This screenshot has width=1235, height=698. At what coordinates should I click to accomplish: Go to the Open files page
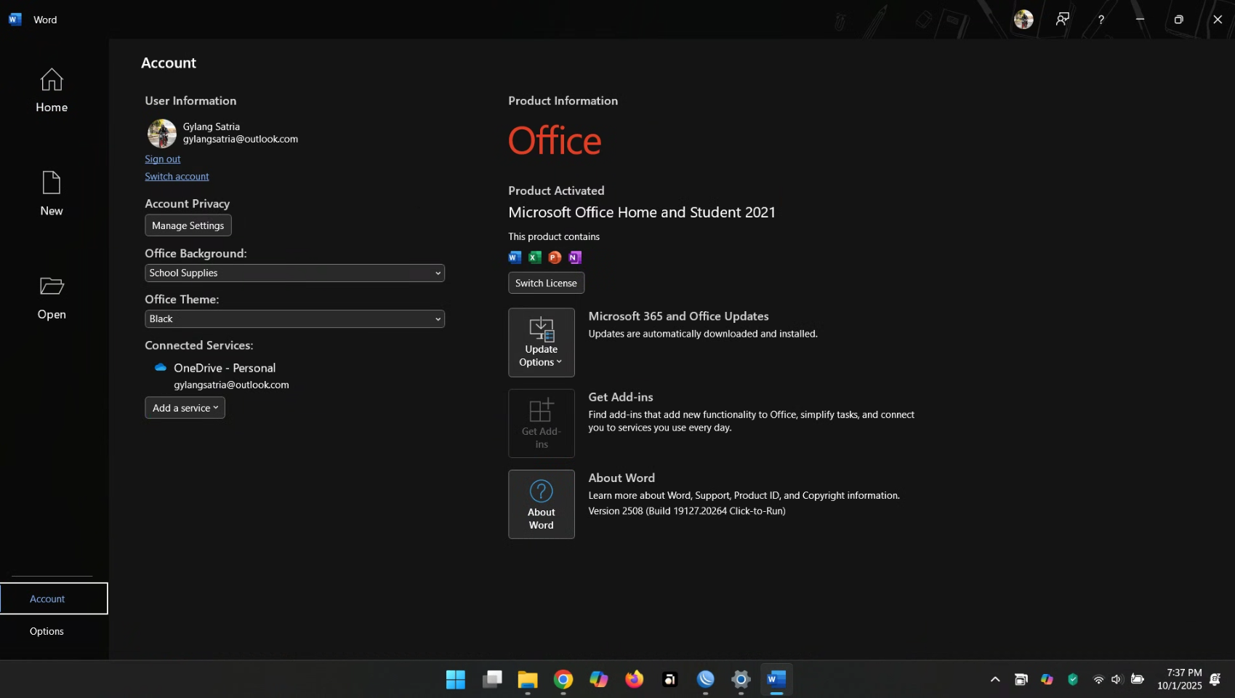52,298
